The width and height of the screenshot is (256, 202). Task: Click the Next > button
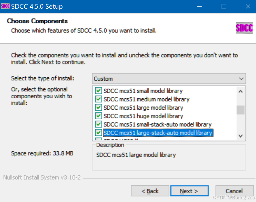click(189, 191)
